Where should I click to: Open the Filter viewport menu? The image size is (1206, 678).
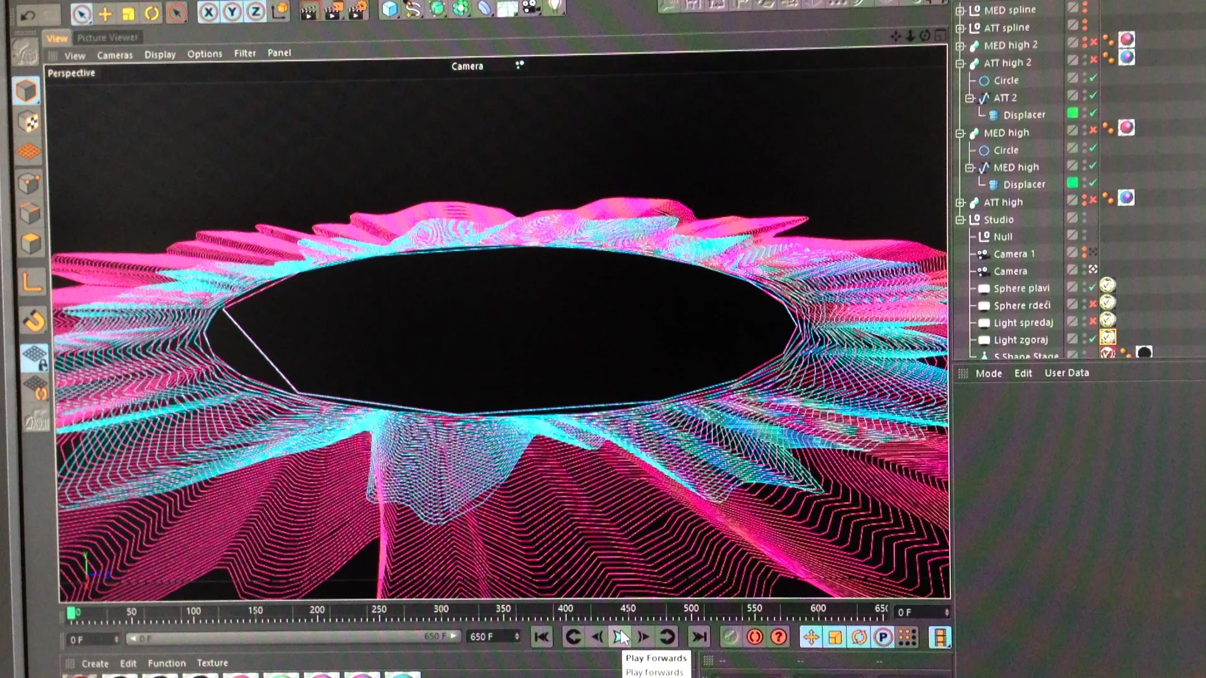245,53
